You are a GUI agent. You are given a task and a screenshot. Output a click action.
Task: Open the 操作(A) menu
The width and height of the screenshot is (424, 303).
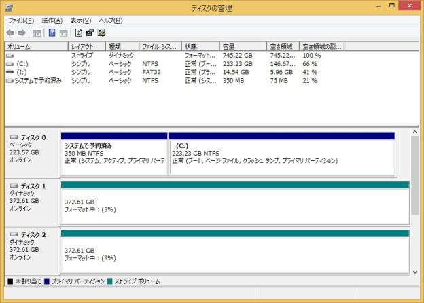point(52,21)
